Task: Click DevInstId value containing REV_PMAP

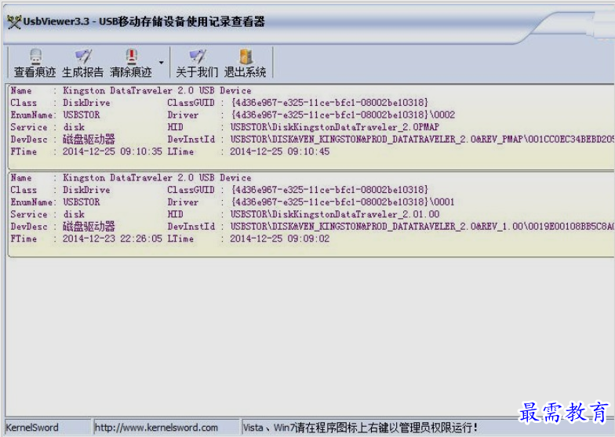Action: pos(422,140)
